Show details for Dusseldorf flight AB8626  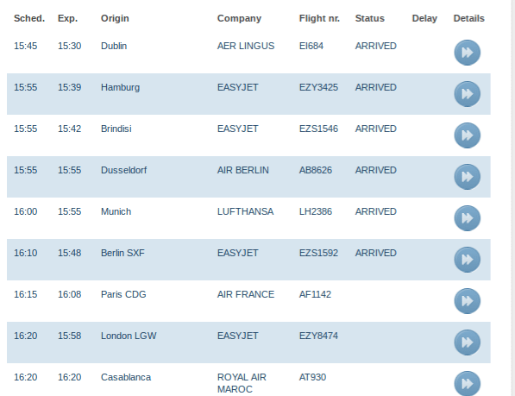click(467, 177)
